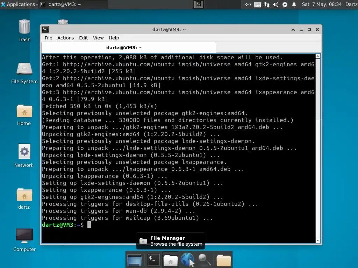Select the Computer desktop icon

24,240
